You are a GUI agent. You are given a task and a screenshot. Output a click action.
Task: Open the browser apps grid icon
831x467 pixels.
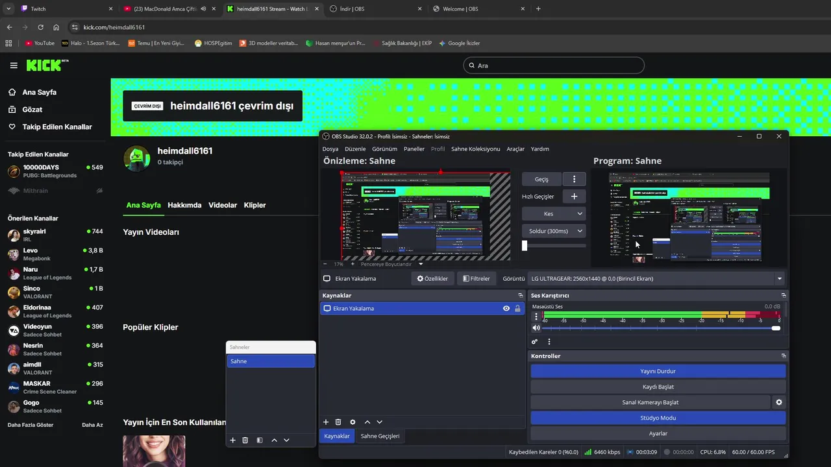8,43
